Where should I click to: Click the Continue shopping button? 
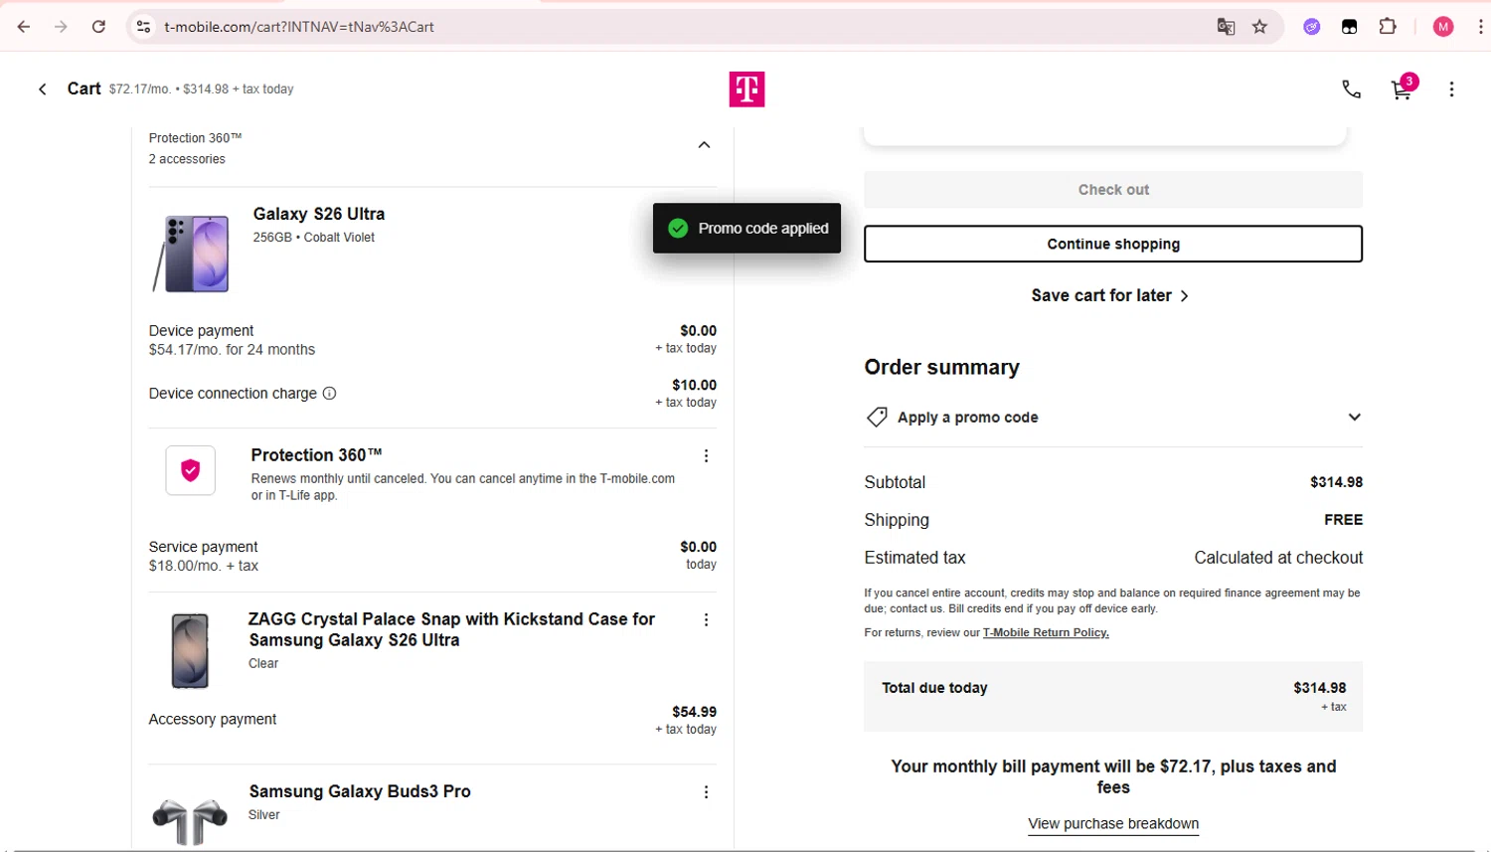[x=1112, y=245]
